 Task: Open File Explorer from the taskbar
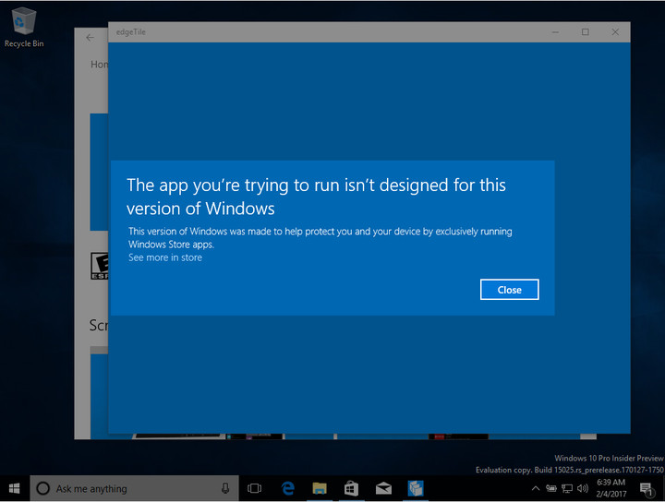point(320,488)
